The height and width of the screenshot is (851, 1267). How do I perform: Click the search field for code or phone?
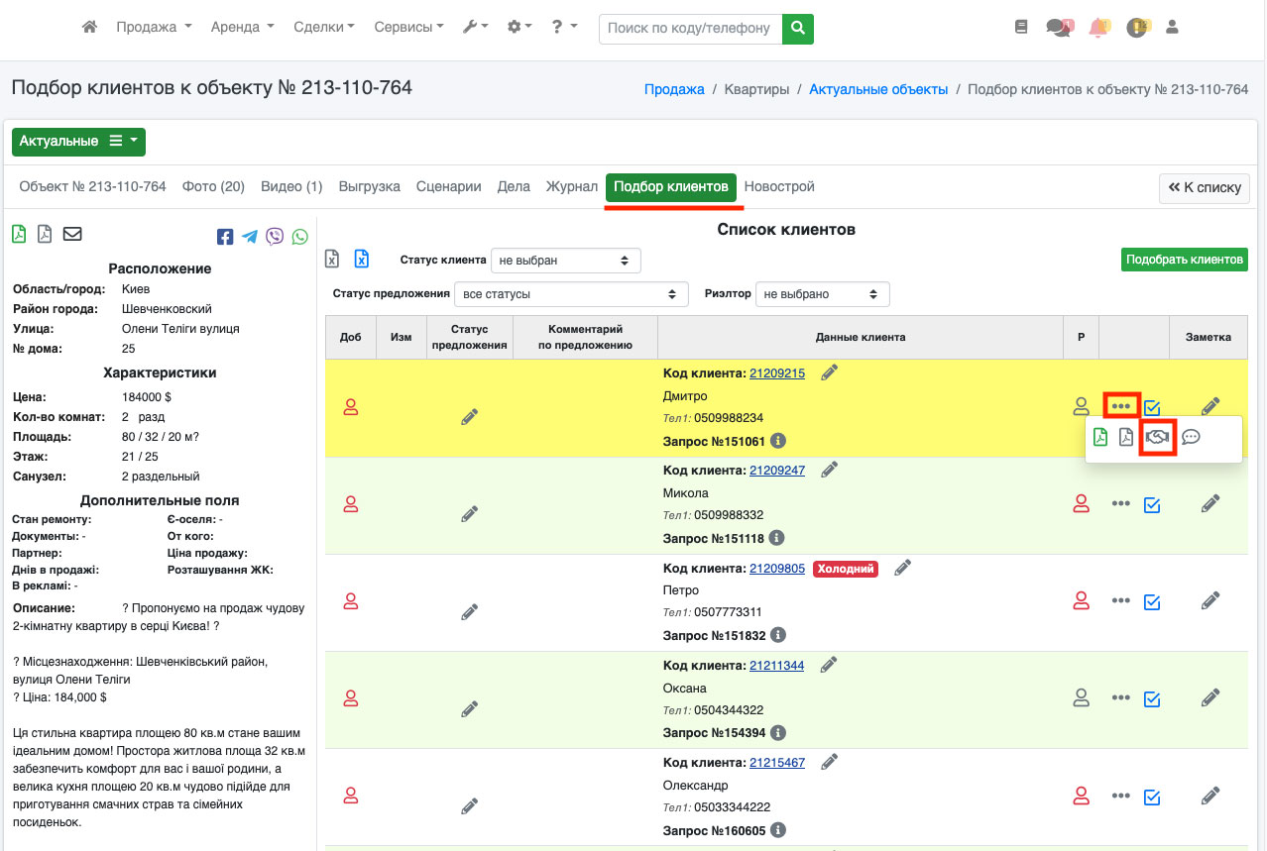[689, 29]
